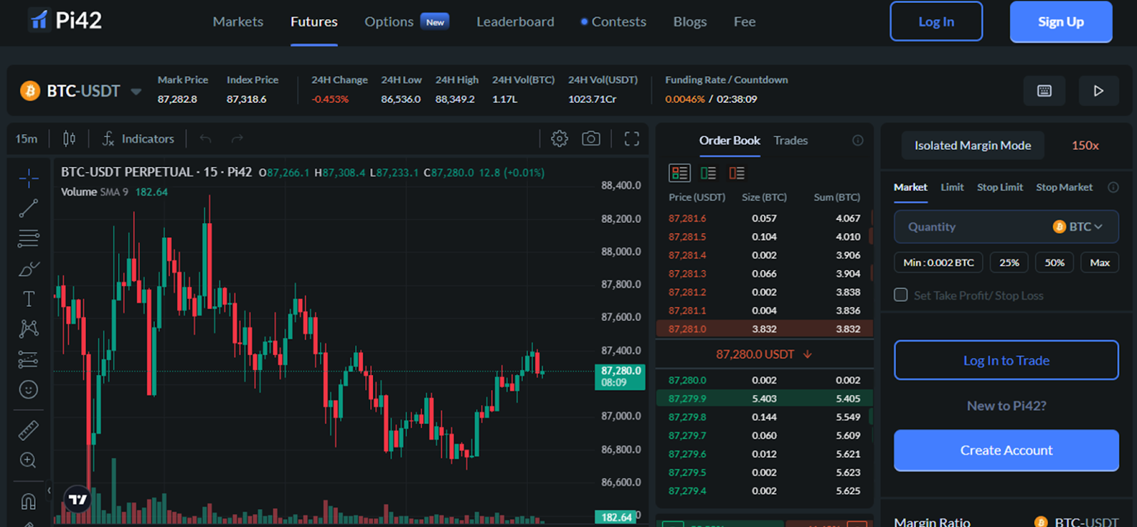Select the Stop Limit order tab
This screenshot has width=1137, height=527.
(999, 188)
